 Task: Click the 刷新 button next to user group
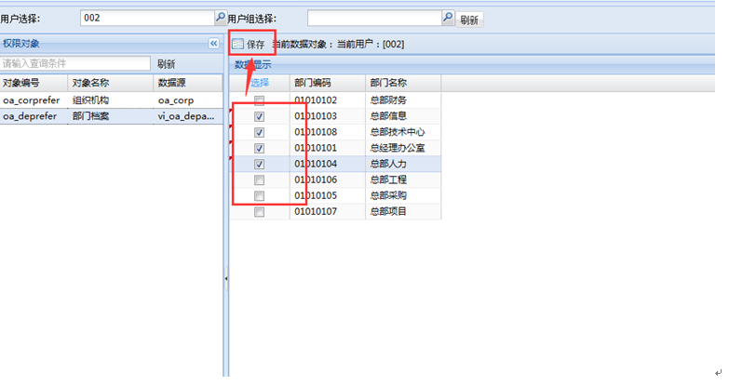[469, 20]
